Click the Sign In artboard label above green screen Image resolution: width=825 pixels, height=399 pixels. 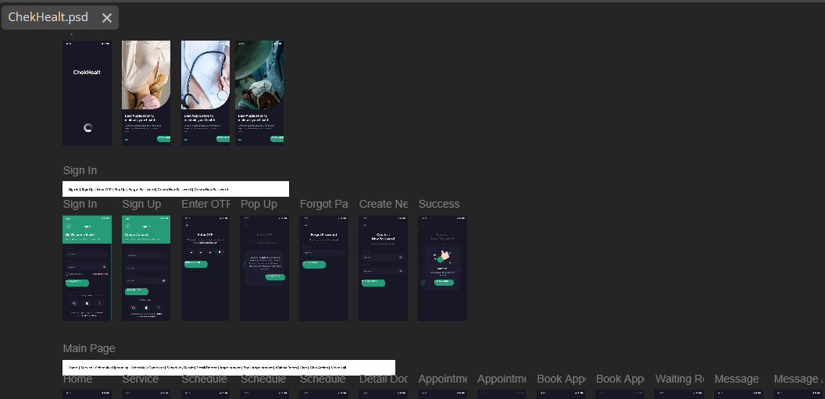(80, 204)
